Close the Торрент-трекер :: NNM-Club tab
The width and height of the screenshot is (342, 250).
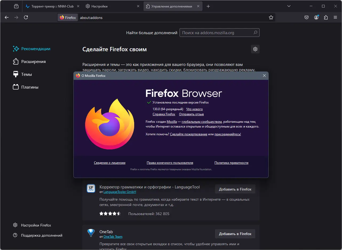click(78, 6)
